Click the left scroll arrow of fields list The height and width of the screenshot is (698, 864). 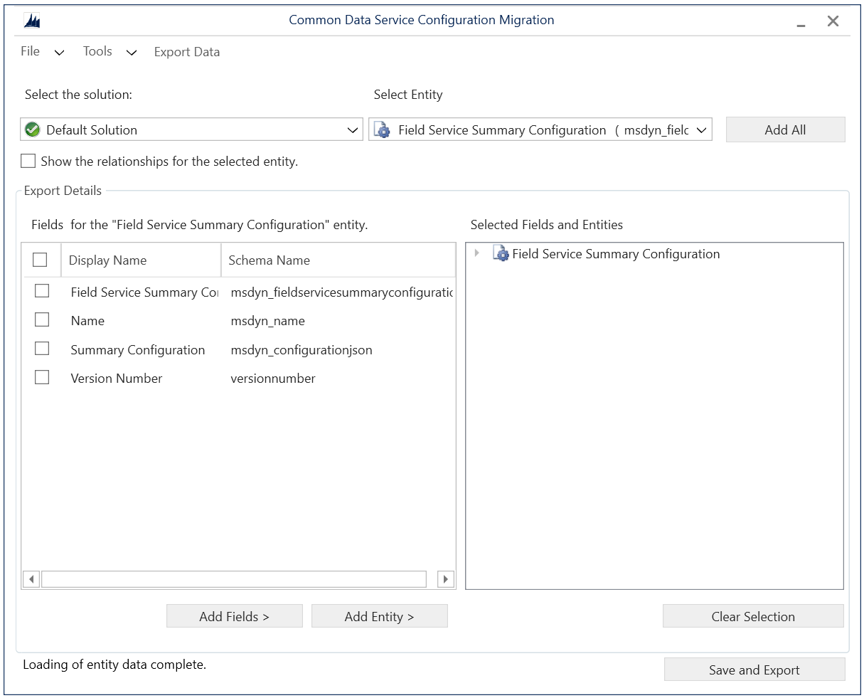click(x=31, y=579)
